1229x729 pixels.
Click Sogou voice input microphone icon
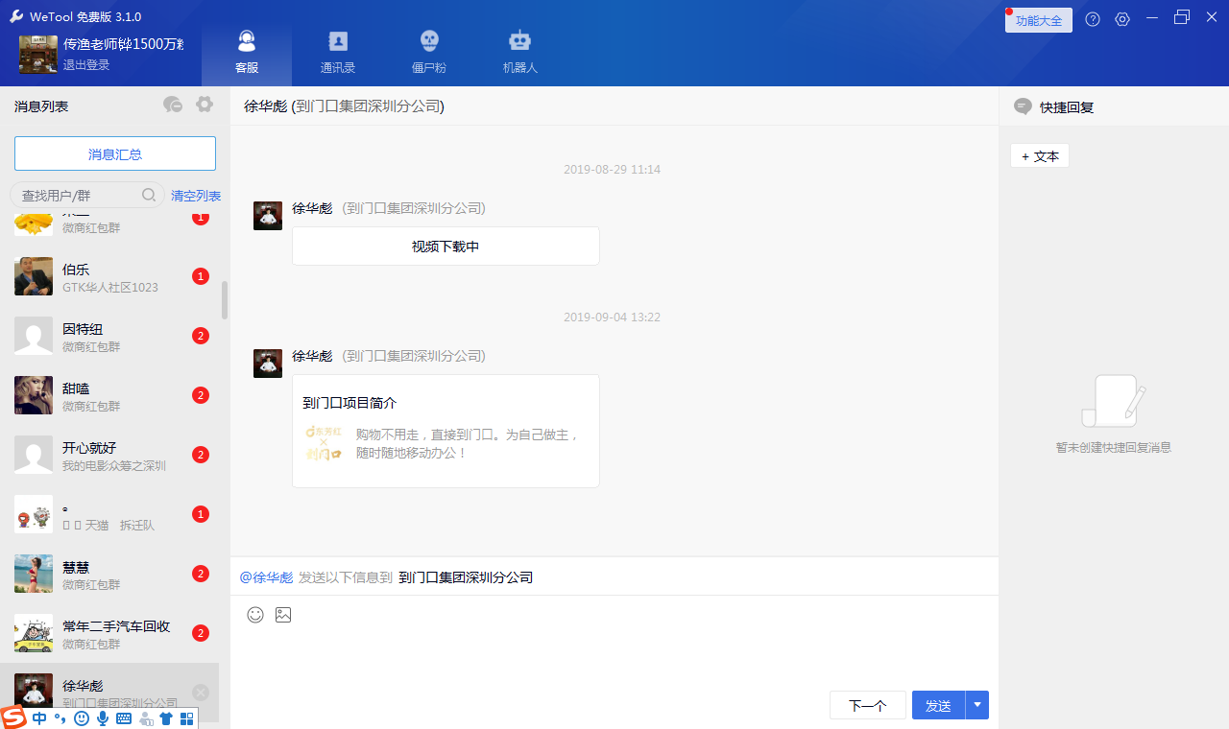(x=103, y=718)
